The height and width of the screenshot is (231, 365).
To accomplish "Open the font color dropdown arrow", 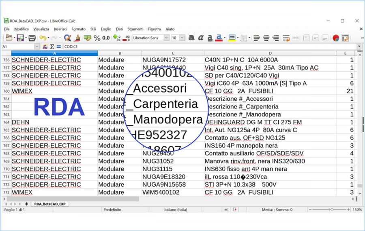I will 225,38.
